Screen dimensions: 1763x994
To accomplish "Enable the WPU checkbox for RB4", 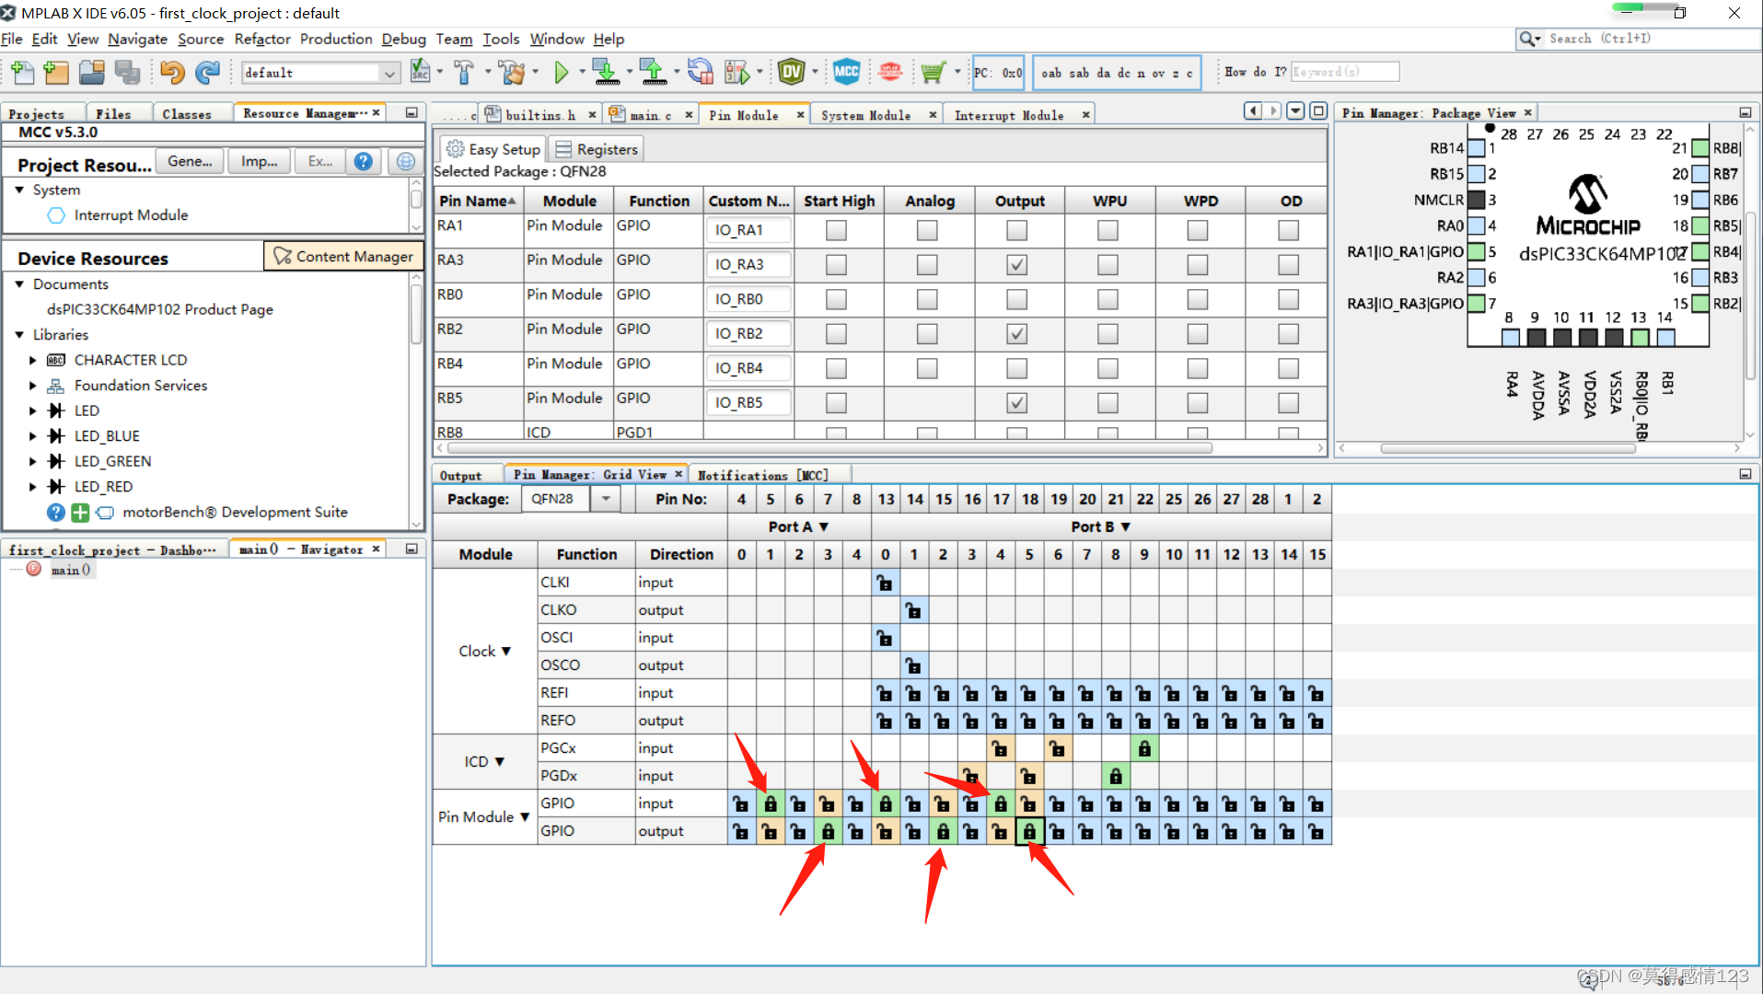I will (x=1108, y=368).
